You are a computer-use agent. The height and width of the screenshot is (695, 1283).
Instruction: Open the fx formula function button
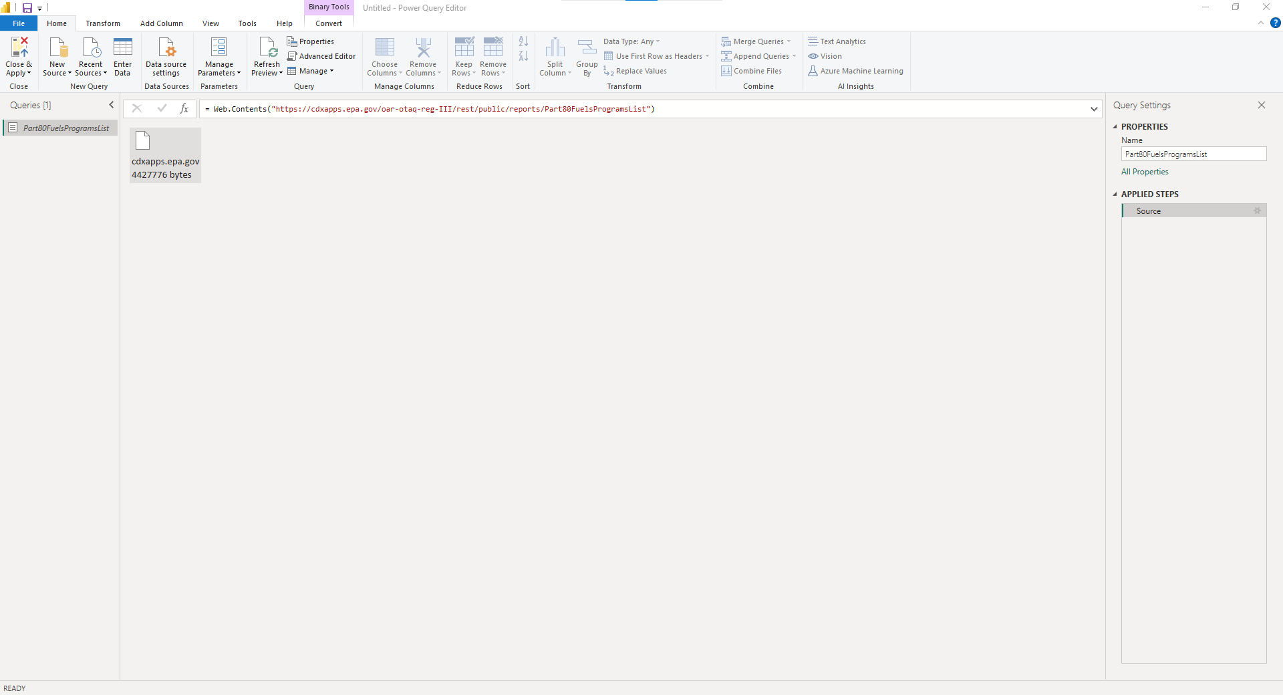click(x=184, y=108)
